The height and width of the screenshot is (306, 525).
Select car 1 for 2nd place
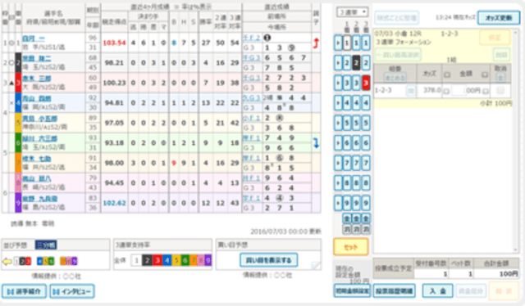coord(357,43)
